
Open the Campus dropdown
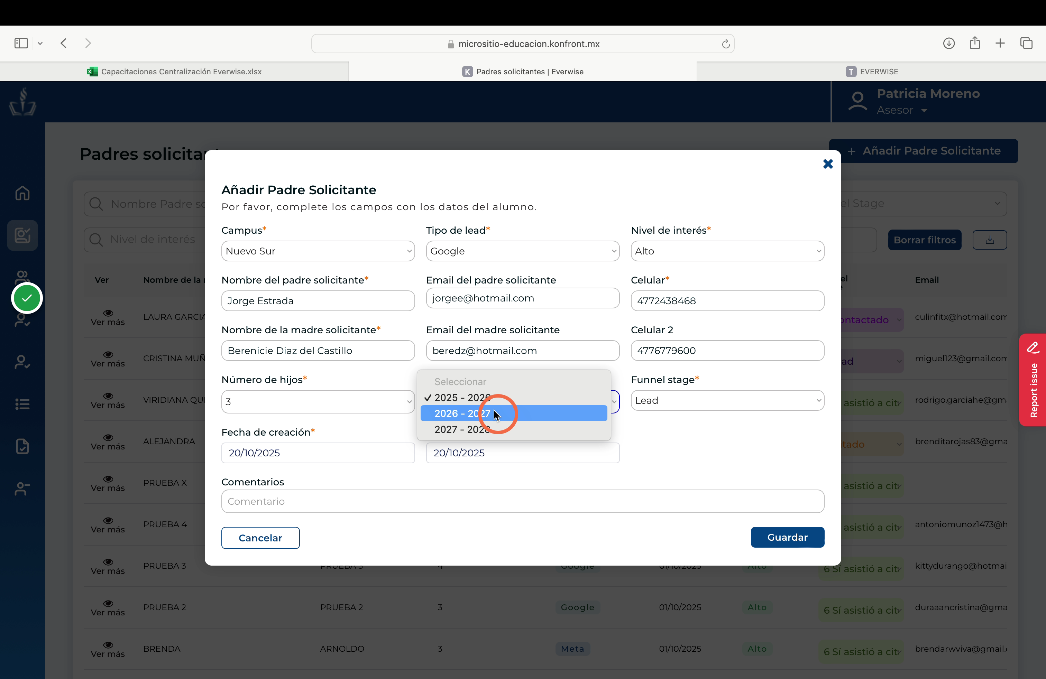tap(318, 251)
